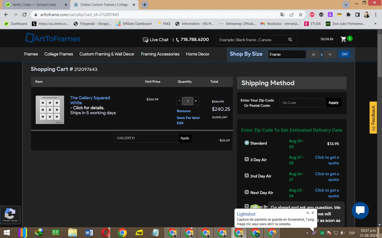Select Standard shipping option
This screenshot has height=238, width=382.
click(247, 143)
